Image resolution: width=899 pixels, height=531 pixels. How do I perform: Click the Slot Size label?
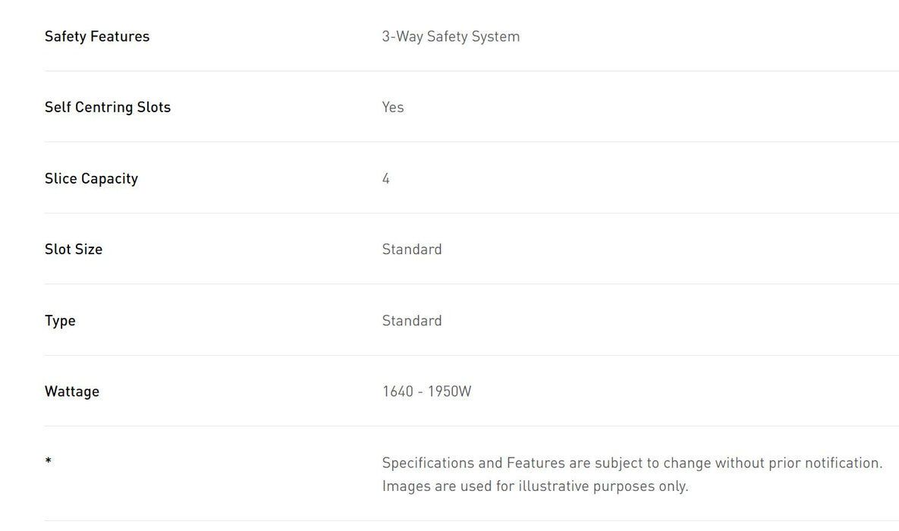point(74,249)
